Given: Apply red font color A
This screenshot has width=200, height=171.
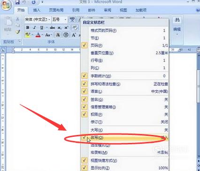Looking at the screenshot, I should 38,35.
